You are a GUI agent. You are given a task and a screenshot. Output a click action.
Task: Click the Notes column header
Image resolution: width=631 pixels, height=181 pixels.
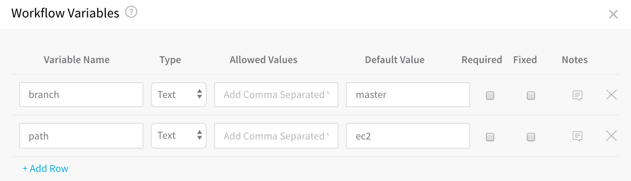click(x=575, y=60)
